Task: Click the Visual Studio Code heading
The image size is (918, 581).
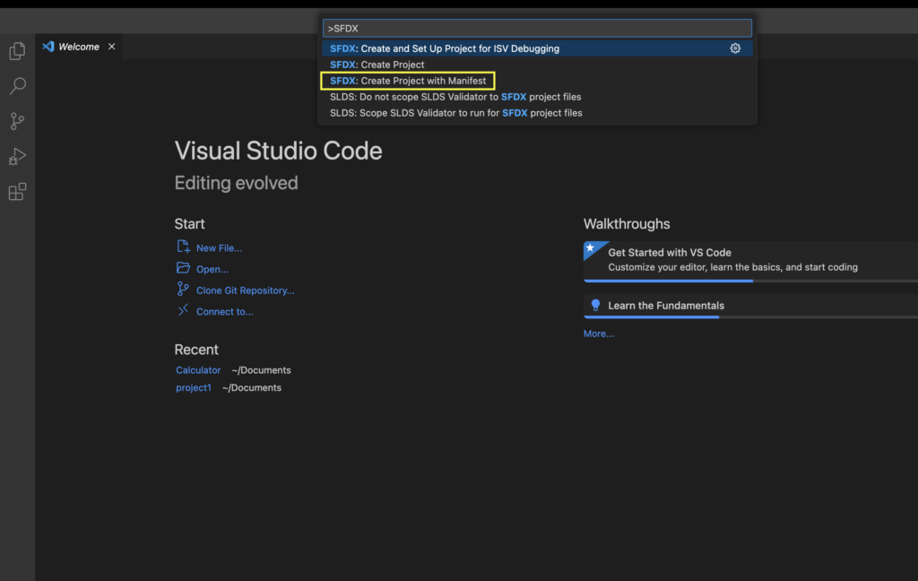Action: 278,152
